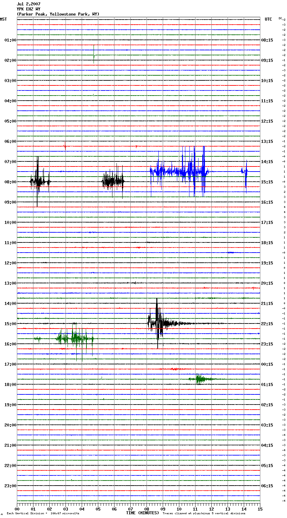The image size is (287, 518).
Task: Click the '03:15' UTC row label
Action: point(267,425)
